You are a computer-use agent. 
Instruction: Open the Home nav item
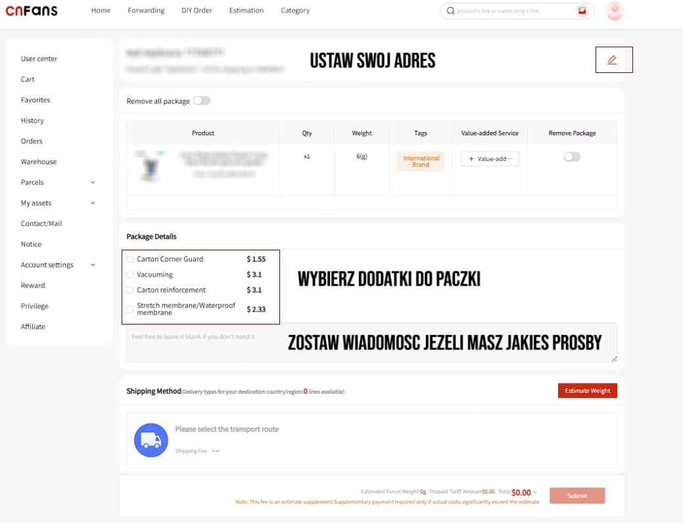(x=101, y=11)
